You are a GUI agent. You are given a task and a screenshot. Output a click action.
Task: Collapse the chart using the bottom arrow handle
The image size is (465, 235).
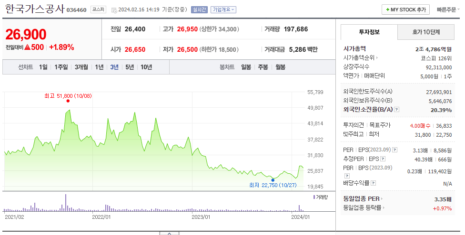click(x=169, y=233)
